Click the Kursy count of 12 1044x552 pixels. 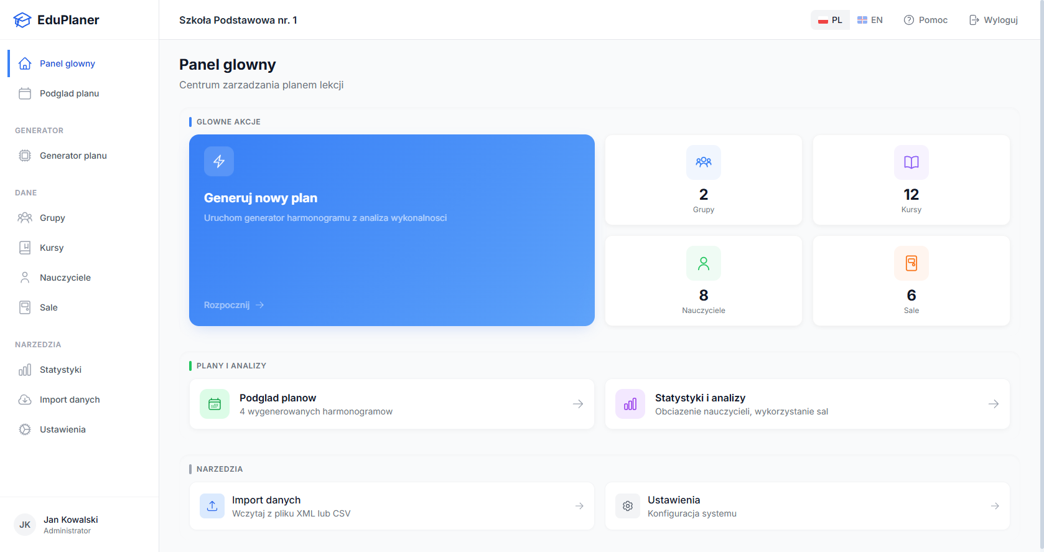(911, 194)
